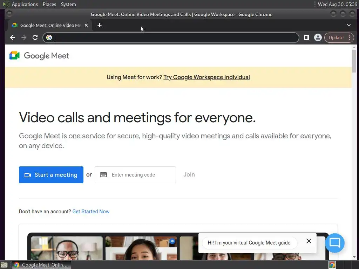The width and height of the screenshot is (359, 269).
Task: Click the virtual Google Meet guide message
Action: coord(250,243)
